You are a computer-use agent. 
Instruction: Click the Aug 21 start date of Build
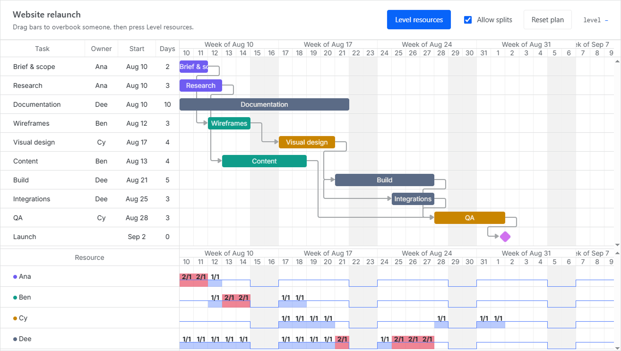click(137, 180)
